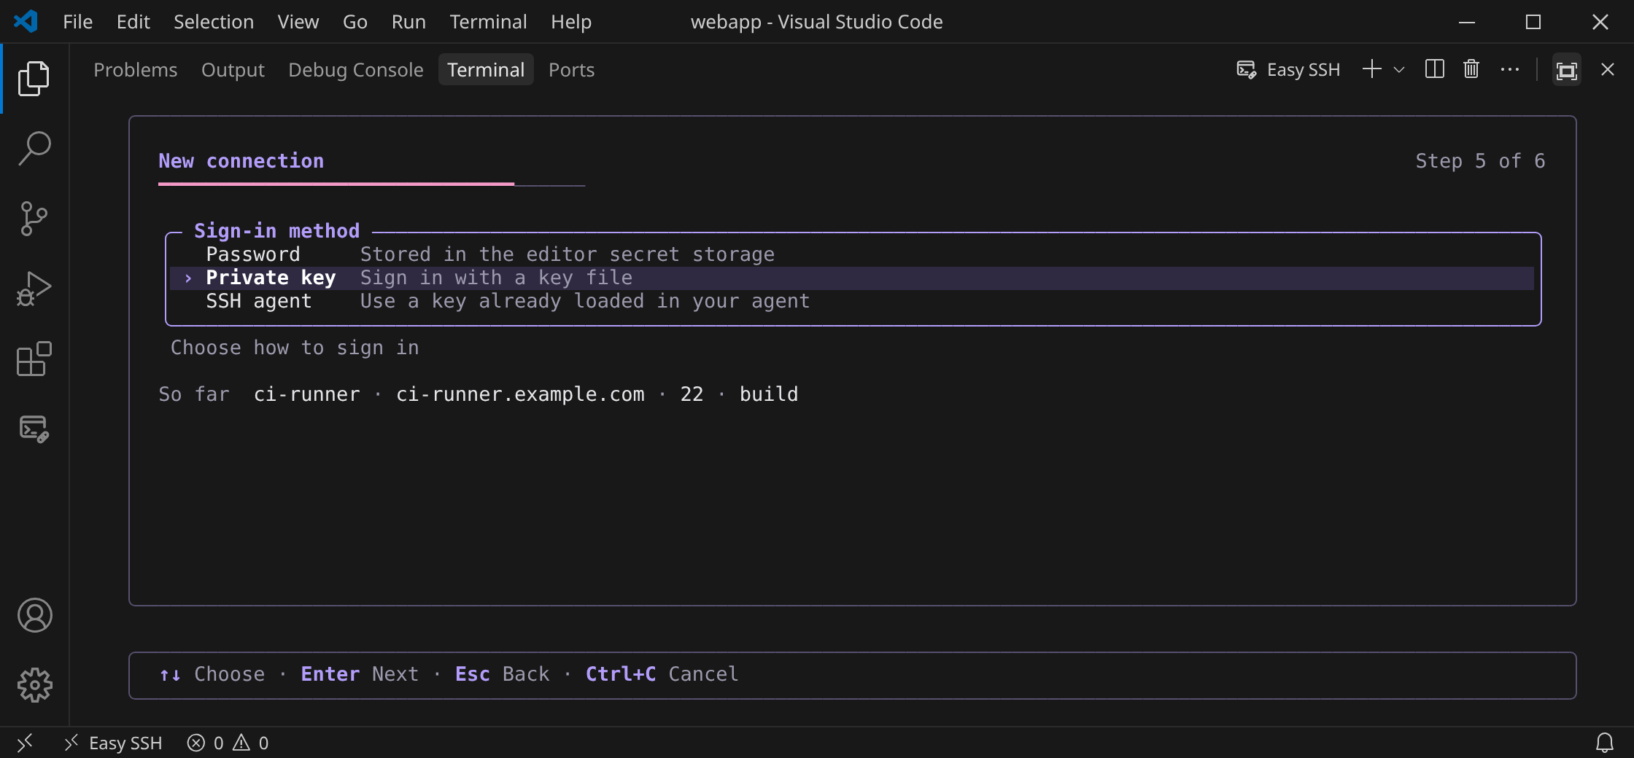Open the Explorer view in activity bar
This screenshot has width=1634, height=758.
click(34, 79)
